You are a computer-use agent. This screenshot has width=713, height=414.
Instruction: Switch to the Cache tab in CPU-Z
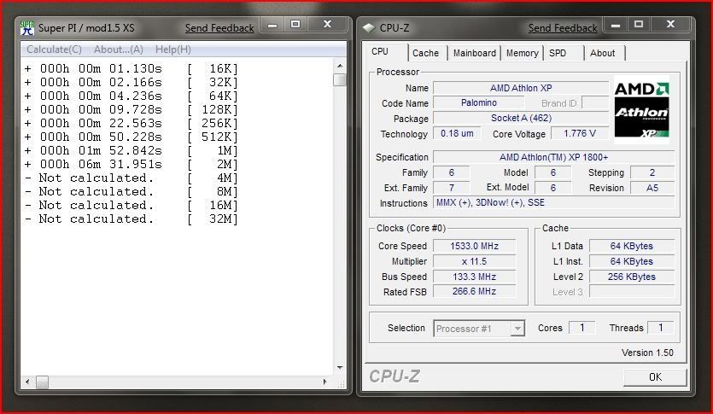tap(425, 53)
